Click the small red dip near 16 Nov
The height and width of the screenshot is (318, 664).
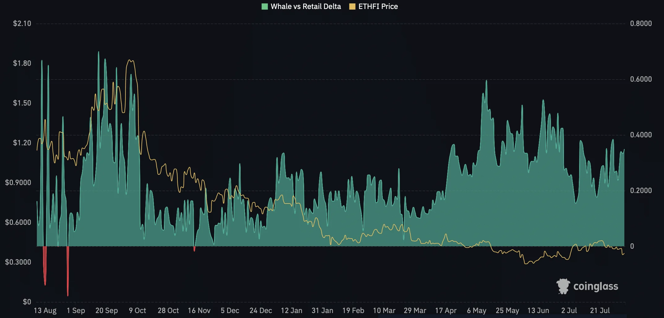[194, 249]
